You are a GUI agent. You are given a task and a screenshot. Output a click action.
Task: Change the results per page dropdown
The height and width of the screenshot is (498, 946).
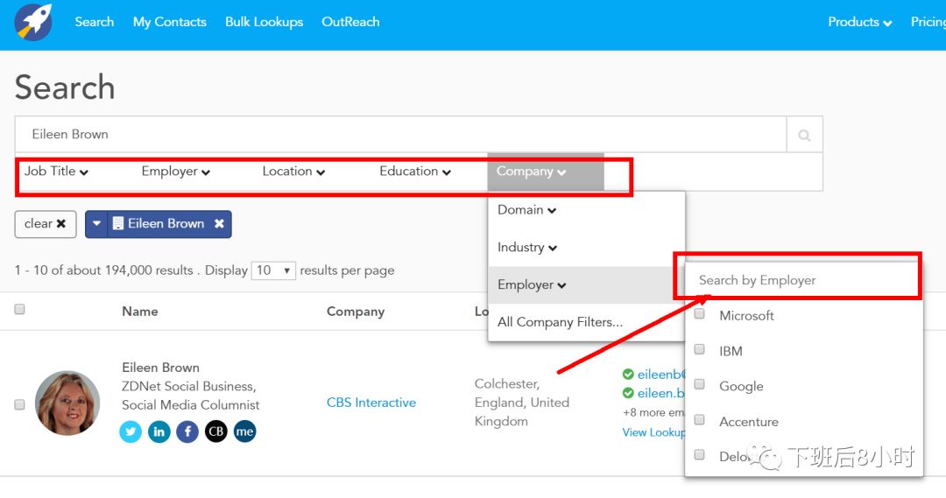(273, 270)
